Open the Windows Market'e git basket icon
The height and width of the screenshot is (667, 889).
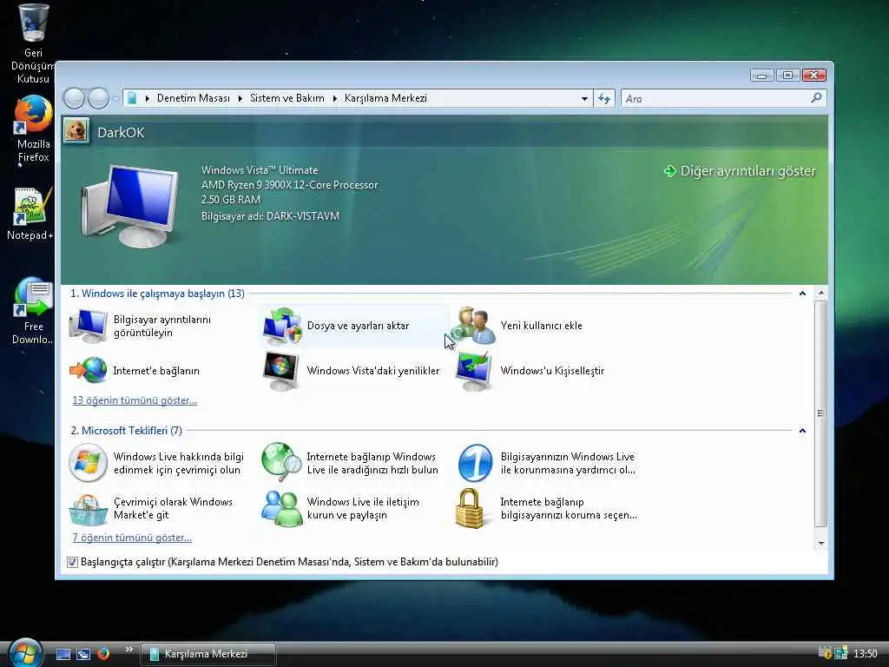pyautogui.click(x=88, y=509)
